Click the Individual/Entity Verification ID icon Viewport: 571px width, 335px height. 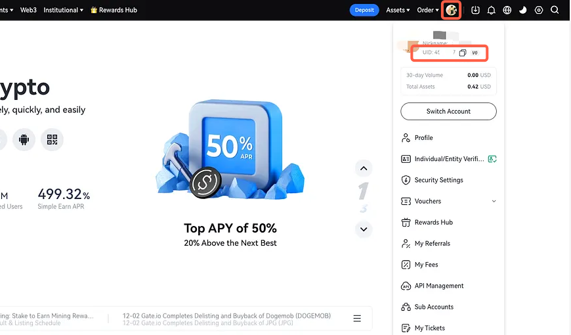(406, 159)
